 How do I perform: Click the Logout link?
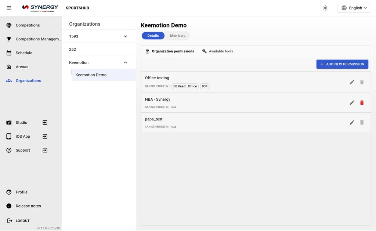tap(22, 221)
